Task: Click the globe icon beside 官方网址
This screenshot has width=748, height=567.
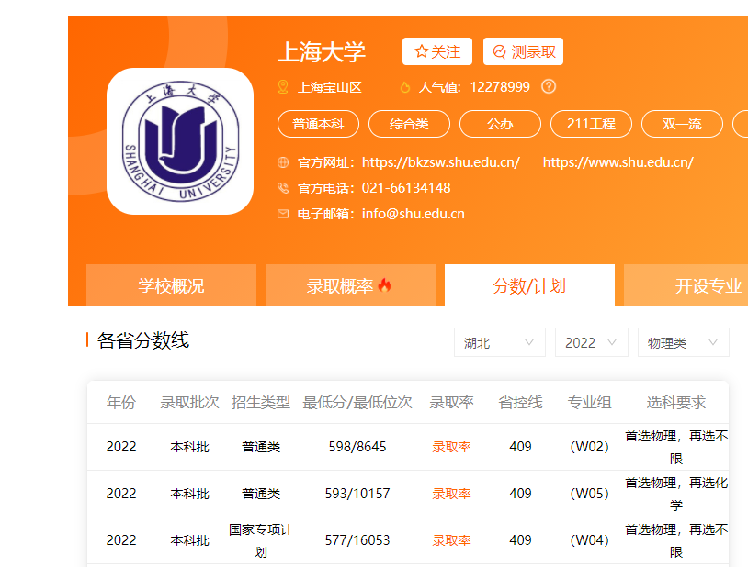Action: (x=283, y=162)
